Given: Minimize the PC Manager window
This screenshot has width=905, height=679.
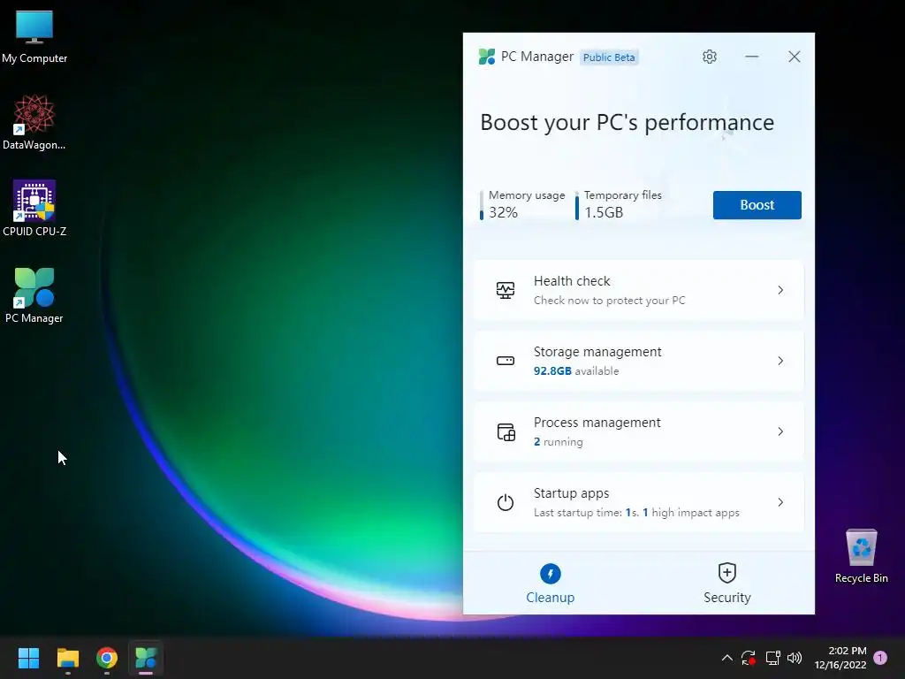Looking at the screenshot, I should click(751, 57).
